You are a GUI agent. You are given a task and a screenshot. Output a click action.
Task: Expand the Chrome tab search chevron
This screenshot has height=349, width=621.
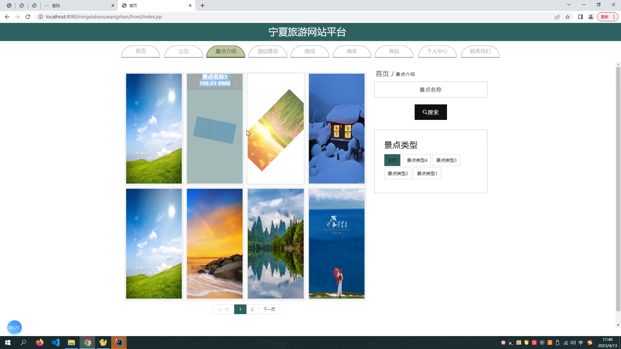pyautogui.click(x=569, y=5)
